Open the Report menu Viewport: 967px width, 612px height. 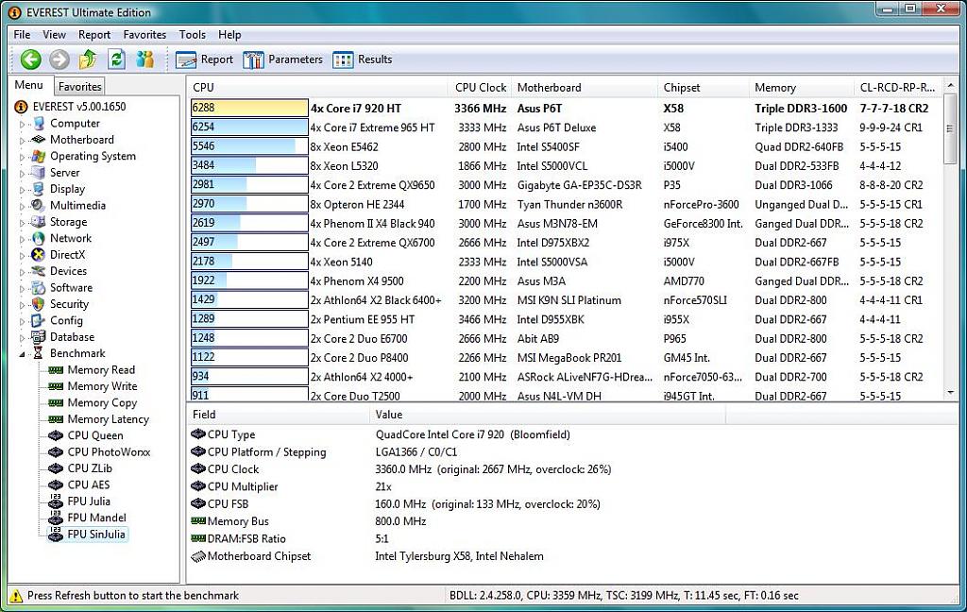tap(94, 35)
